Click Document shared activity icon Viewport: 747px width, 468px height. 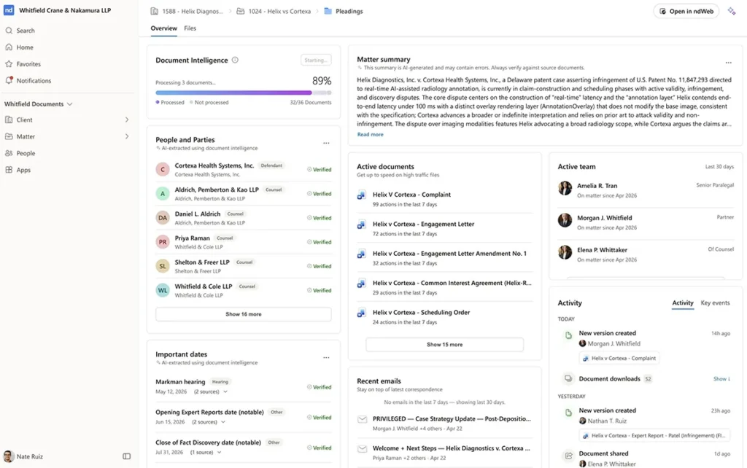568,456
